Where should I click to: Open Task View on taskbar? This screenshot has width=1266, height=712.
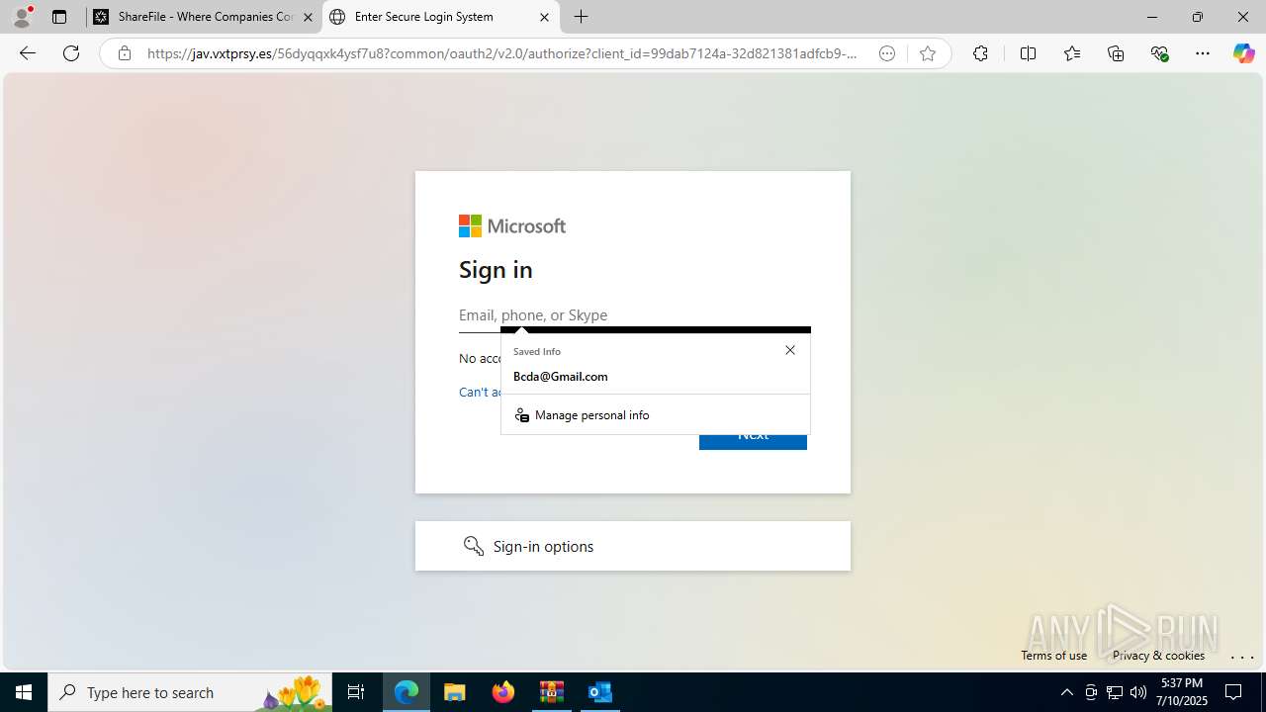(x=356, y=692)
